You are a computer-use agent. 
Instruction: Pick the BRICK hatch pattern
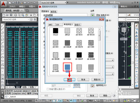pos(91,67)
